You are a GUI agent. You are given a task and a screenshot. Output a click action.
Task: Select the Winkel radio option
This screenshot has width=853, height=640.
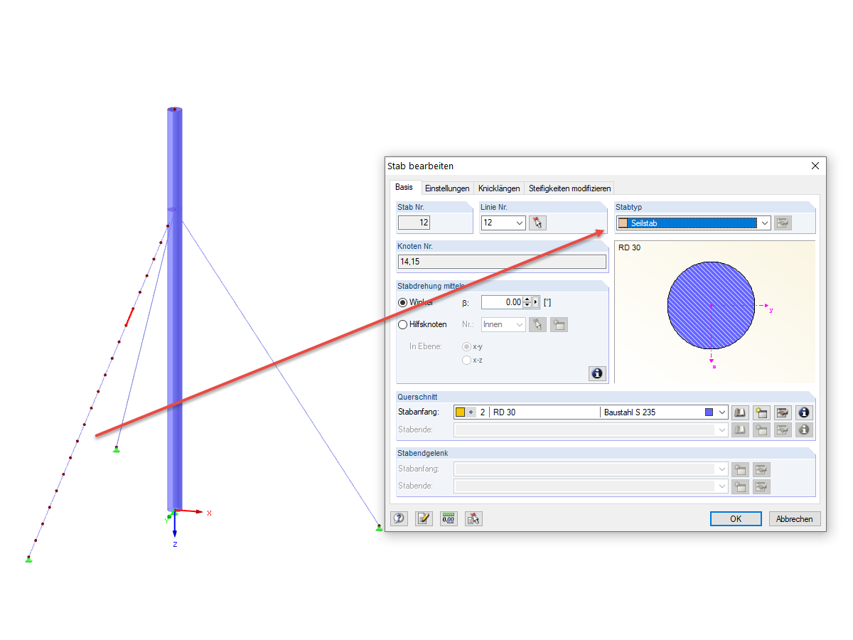coord(403,302)
